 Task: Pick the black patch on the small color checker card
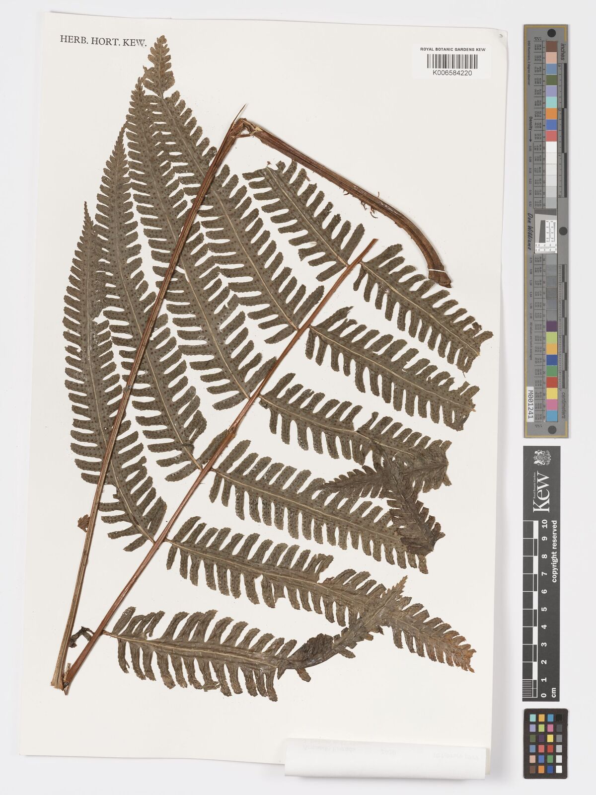(x=559, y=717)
